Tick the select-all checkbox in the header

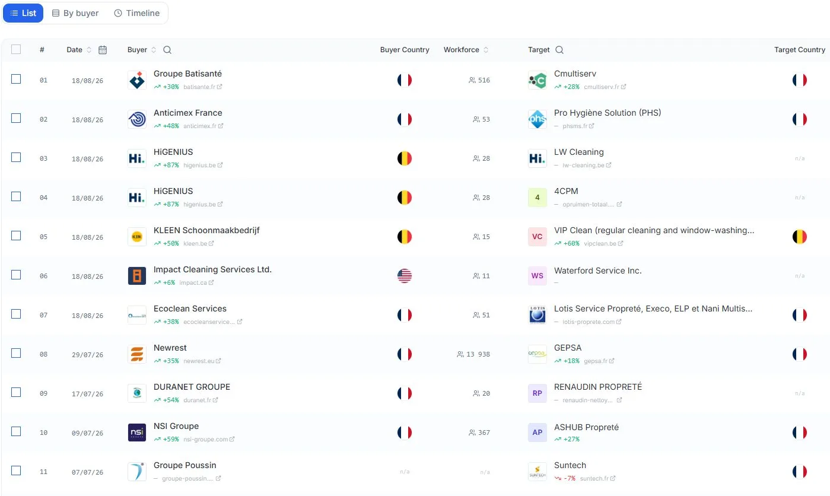[x=16, y=49]
